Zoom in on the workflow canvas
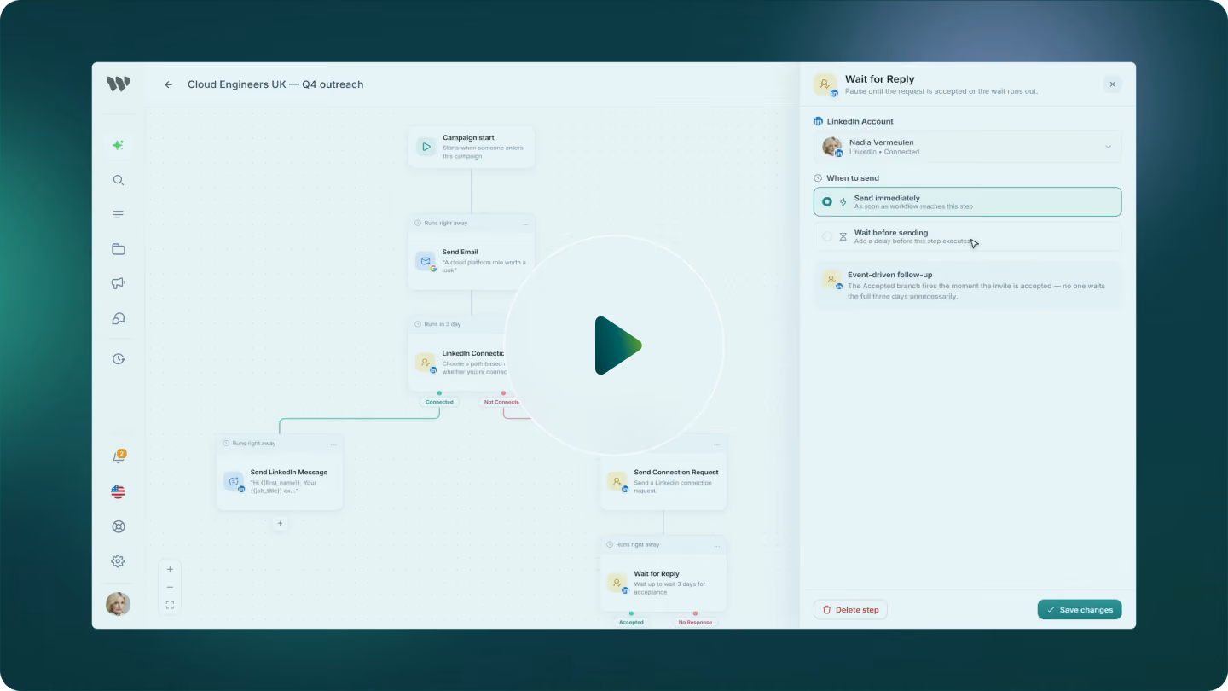This screenshot has width=1228, height=691. (x=170, y=569)
